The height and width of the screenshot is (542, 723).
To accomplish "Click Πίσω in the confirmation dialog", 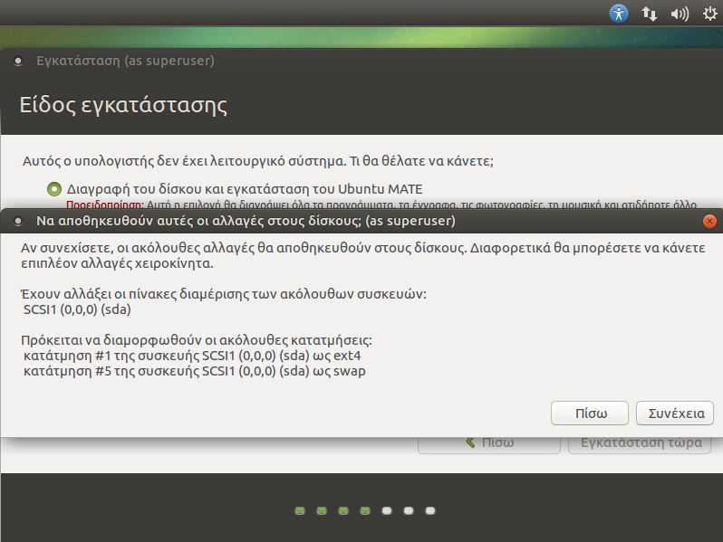I will [590, 413].
